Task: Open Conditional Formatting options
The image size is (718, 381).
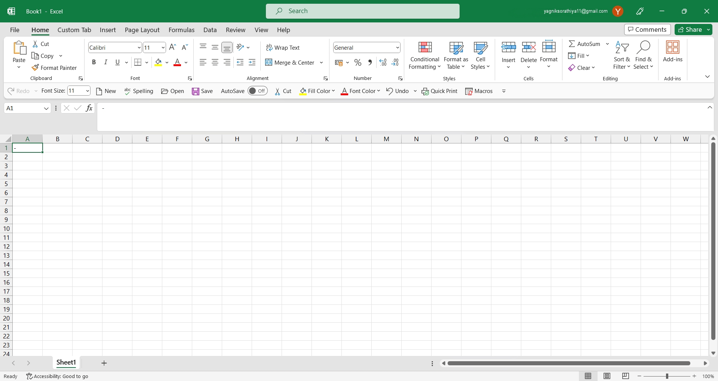Action: 424,56
